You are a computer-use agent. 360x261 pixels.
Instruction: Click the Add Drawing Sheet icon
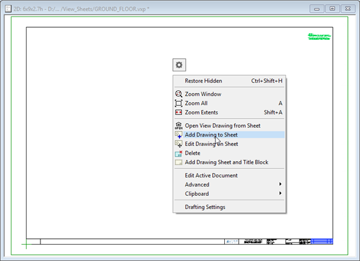(179, 162)
